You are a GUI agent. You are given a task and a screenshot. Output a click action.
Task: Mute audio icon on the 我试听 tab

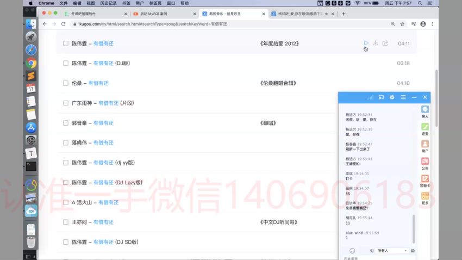327,14
